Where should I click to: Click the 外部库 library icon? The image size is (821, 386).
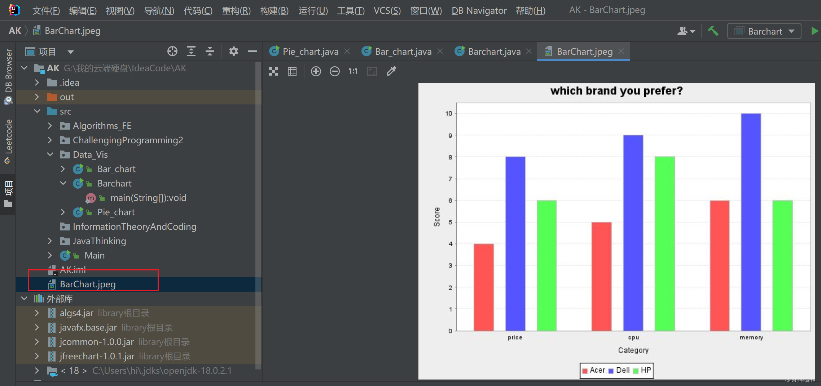point(39,299)
